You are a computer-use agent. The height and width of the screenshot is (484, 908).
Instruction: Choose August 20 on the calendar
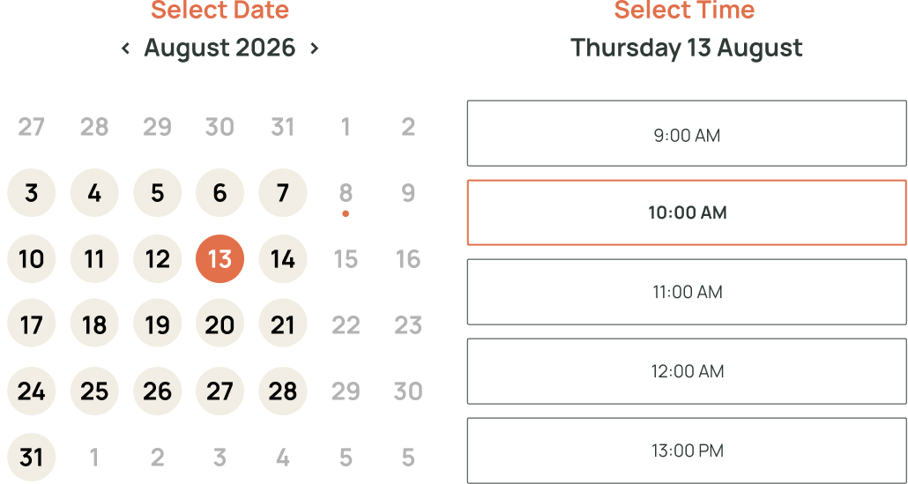pyautogui.click(x=220, y=324)
